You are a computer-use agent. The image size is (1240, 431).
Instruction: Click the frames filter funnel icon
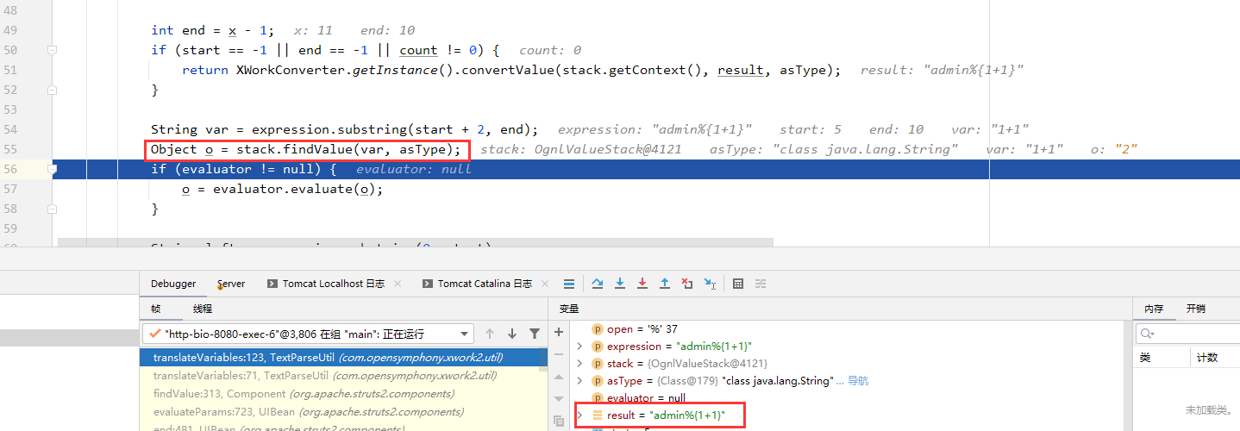[535, 334]
